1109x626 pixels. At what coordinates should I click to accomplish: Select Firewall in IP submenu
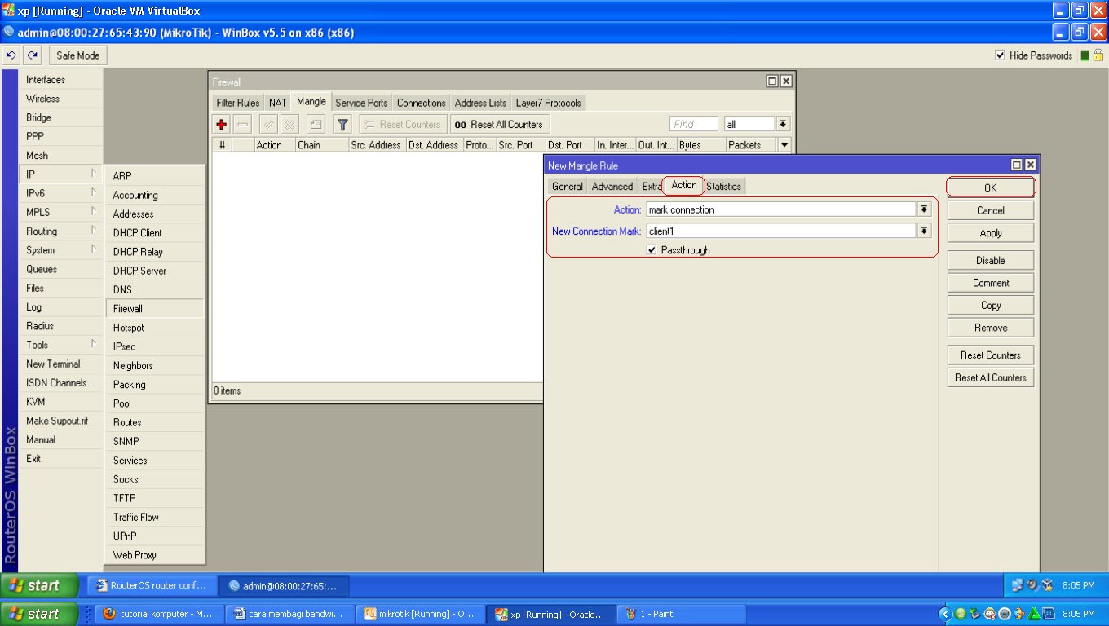click(155, 309)
